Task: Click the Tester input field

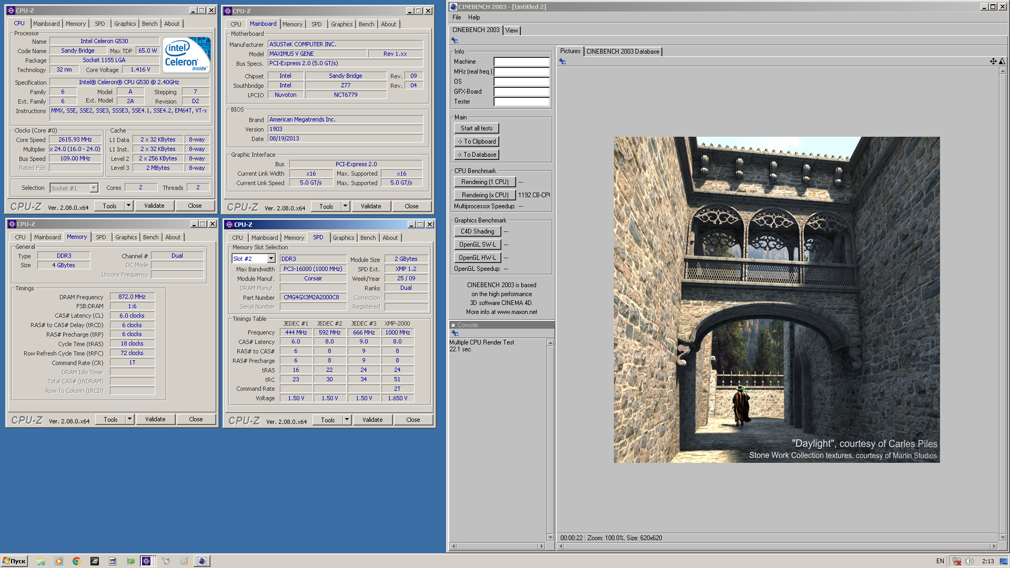Action: [521, 102]
